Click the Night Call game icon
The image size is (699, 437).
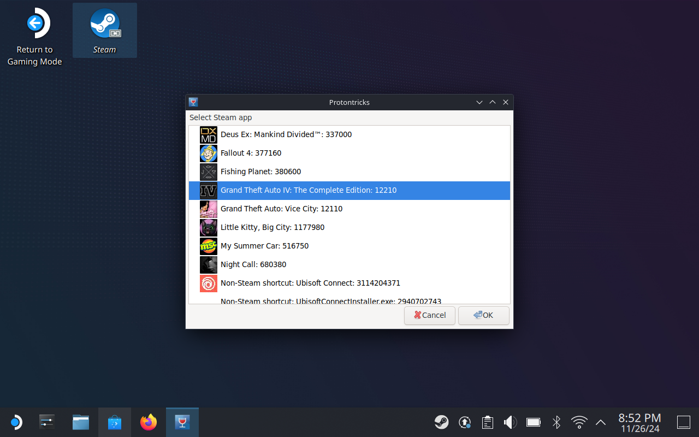[x=209, y=264]
